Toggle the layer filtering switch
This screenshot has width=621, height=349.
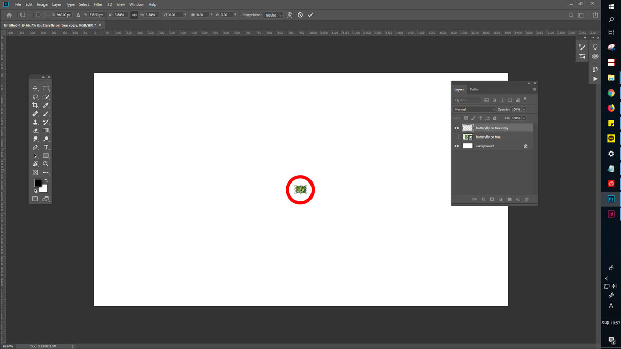pyautogui.click(x=525, y=99)
